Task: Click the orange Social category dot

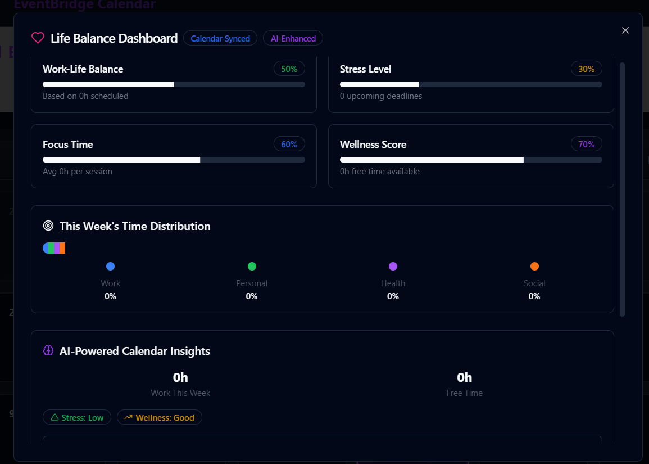Action: point(534,267)
